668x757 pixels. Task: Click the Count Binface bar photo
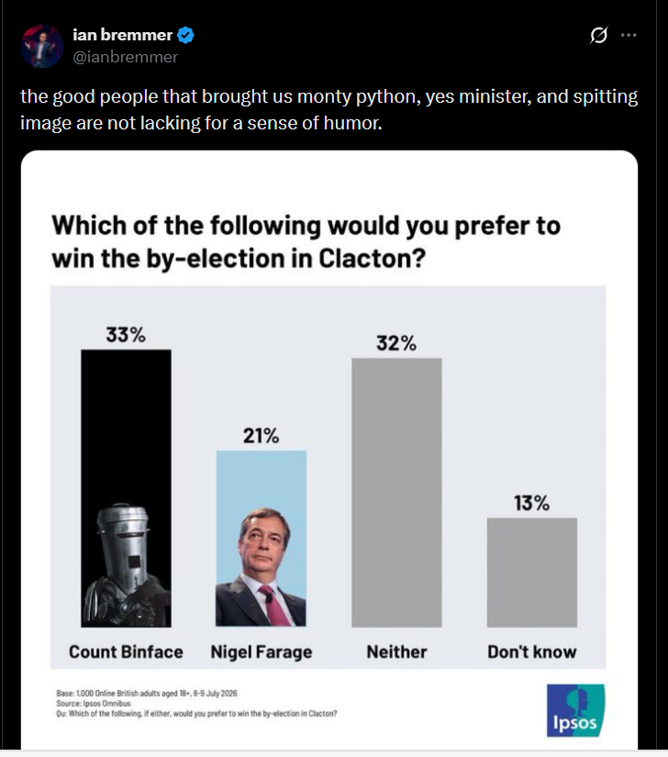pos(126,488)
